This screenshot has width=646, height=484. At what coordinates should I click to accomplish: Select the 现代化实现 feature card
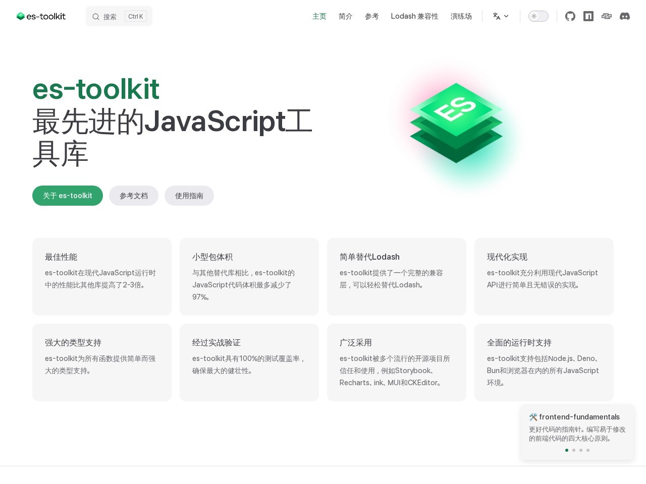544,277
